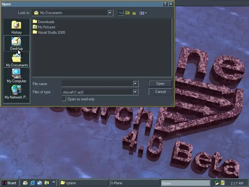Click the taskbar clock showing 2:17 AM
This screenshot has height=187, width=249.
(x=237, y=183)
